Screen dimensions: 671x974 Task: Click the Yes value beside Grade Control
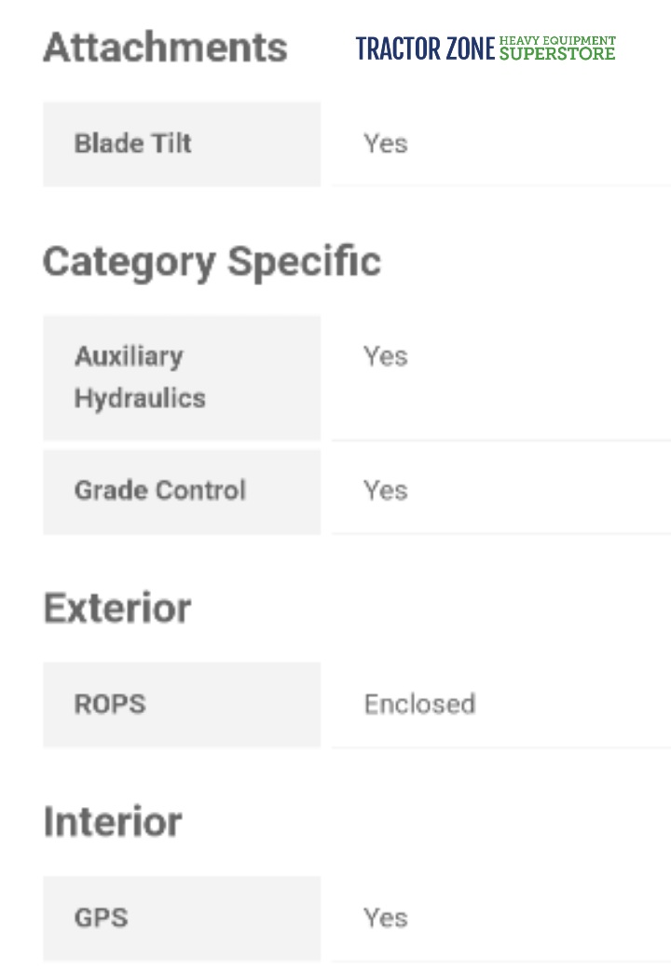386,490
